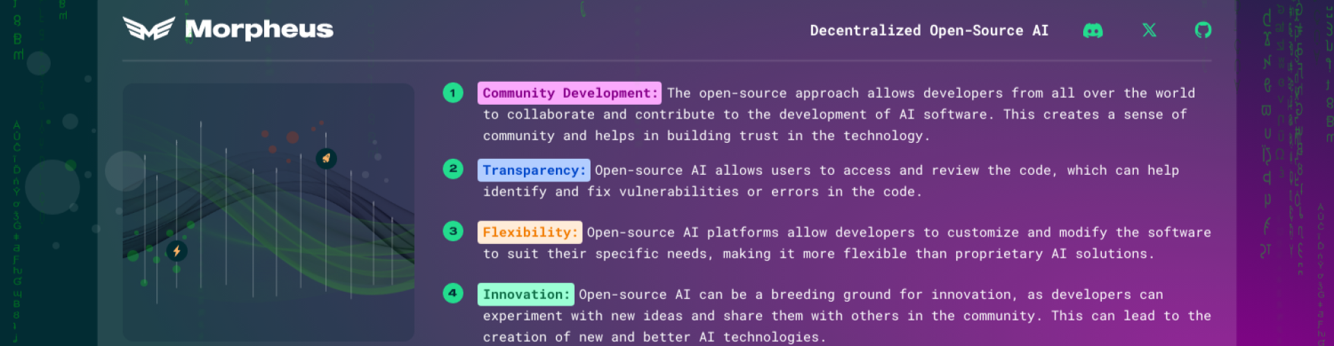Click the wave chart illustration
The image size is (1334, 346).
[268, 212]
